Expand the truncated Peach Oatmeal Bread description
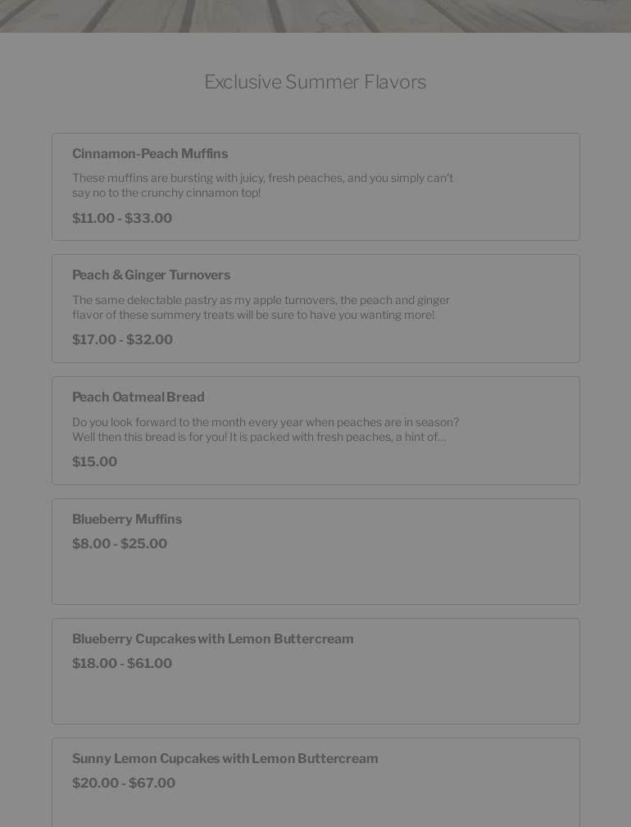The width and height of the screenshot is (631, 827). coord(266,429)
